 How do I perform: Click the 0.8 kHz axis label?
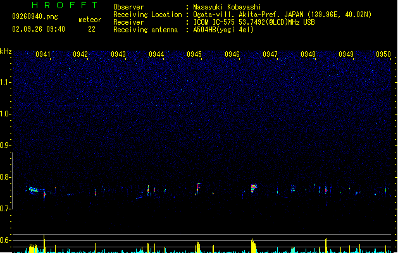click(5, 177)
